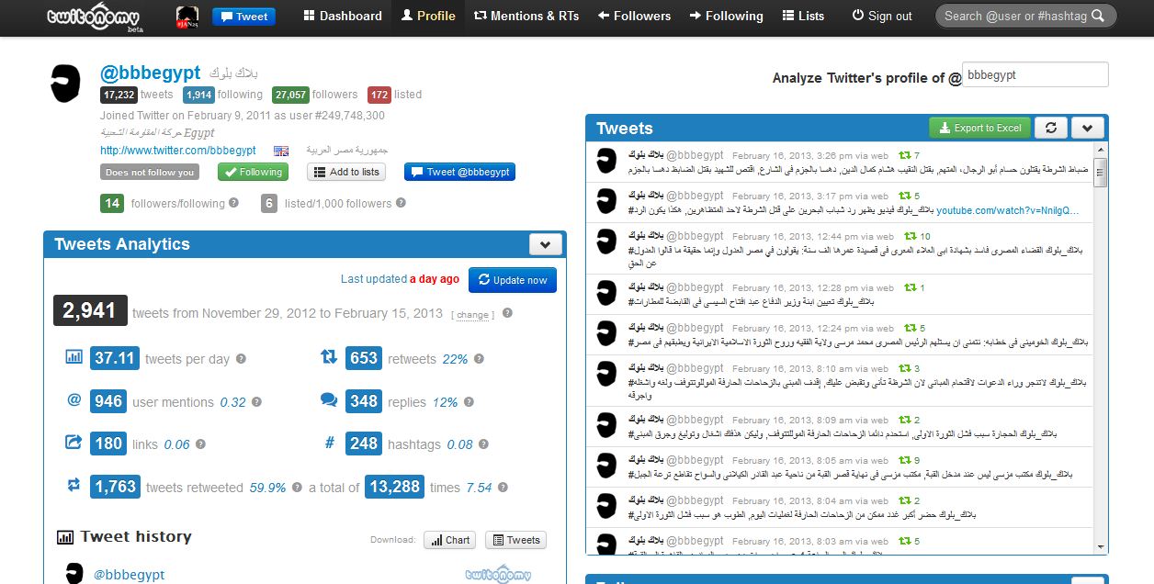Image resolution: width=1154 pixels, height=584 pixels.
Task: Download the Tweets history file
Action: (x=515, y=540)
